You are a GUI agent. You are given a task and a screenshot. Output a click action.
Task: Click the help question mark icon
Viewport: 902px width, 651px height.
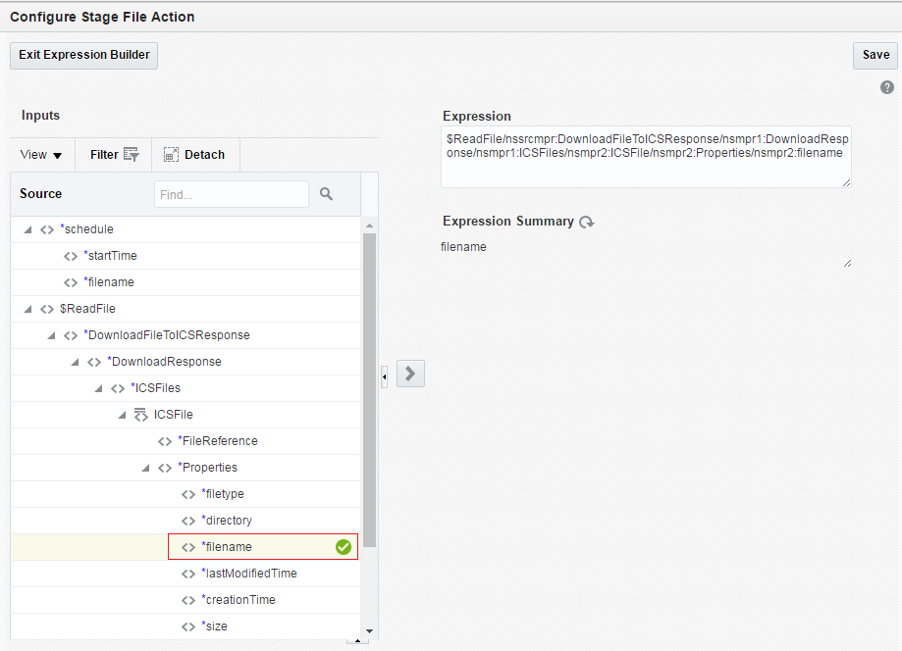click(887, 87)
